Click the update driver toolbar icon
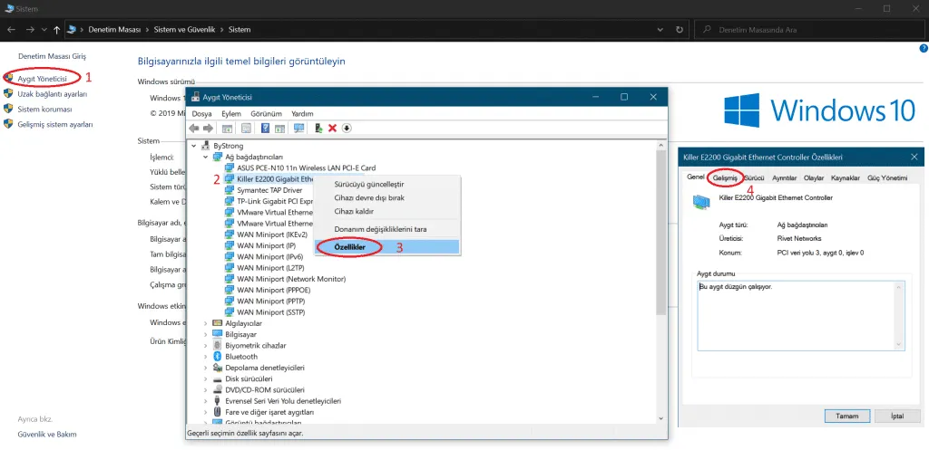 point(318,128)
